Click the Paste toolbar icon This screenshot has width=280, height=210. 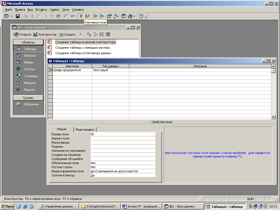click(59, 16)
